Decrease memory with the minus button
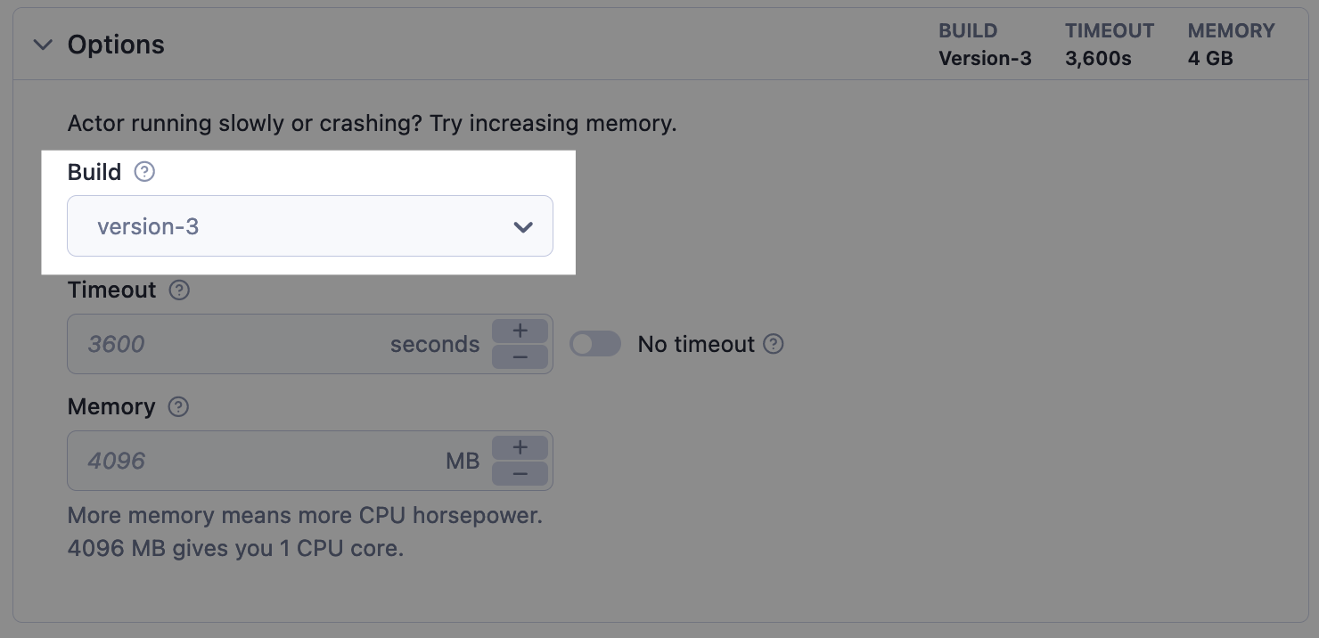 coord(520,474)
